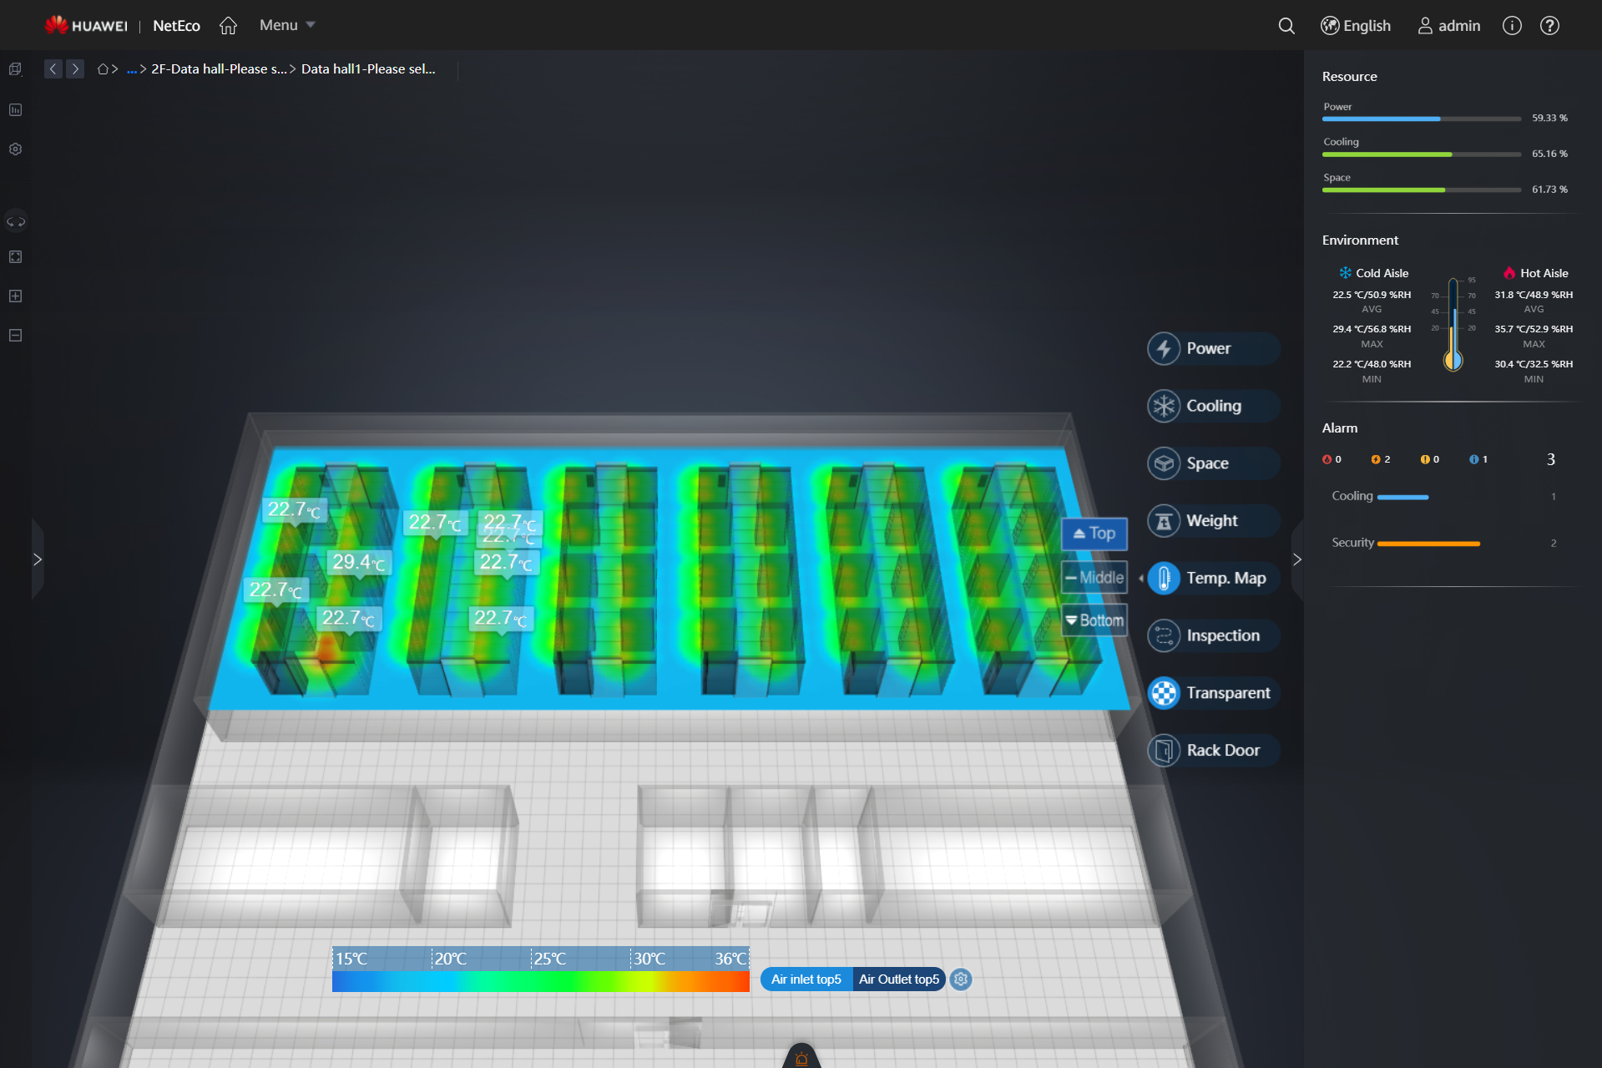Click the 3D rotate icon in sidebar

coord(15,221)
